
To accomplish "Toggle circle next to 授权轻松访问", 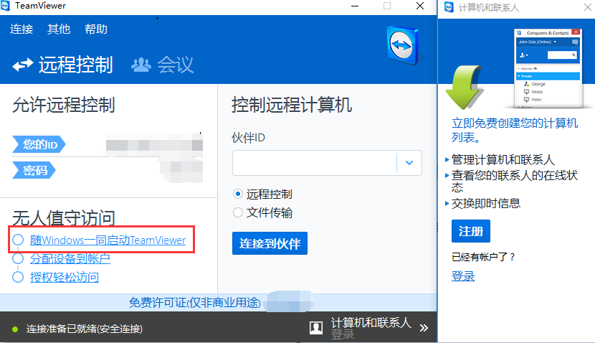I will pyautogui.click(x=18, y=277).
